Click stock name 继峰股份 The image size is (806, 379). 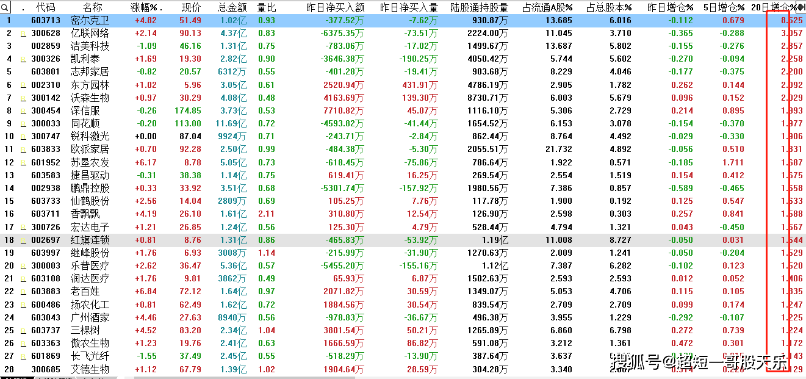click(90, 253)
